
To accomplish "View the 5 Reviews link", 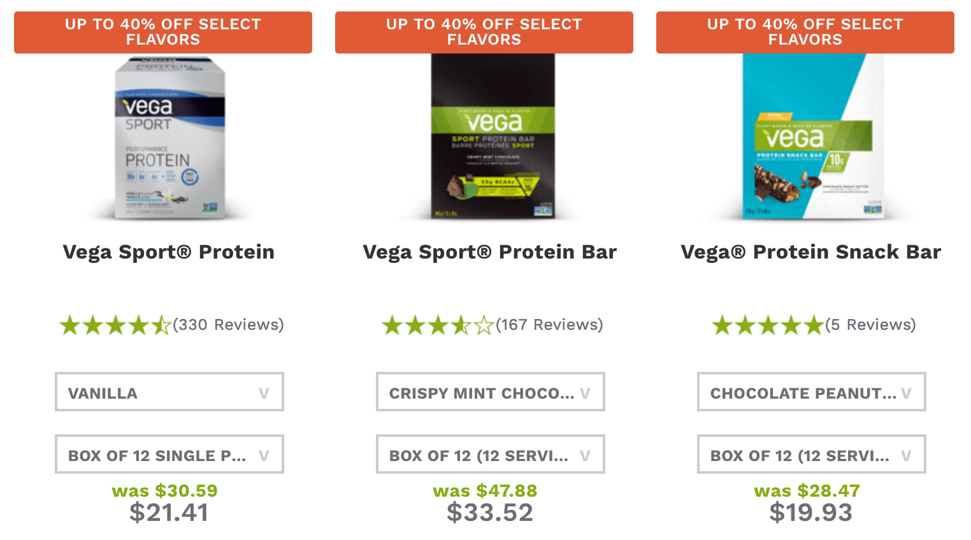I will [x=870, y=325].
